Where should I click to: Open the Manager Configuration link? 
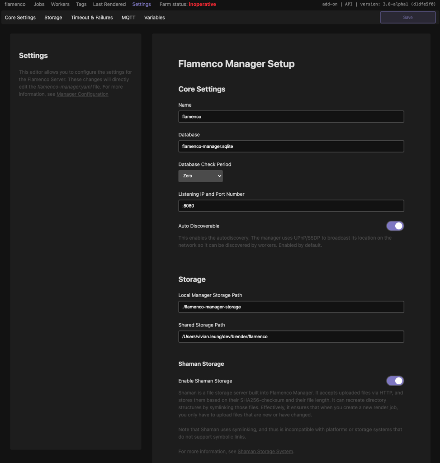82,94
